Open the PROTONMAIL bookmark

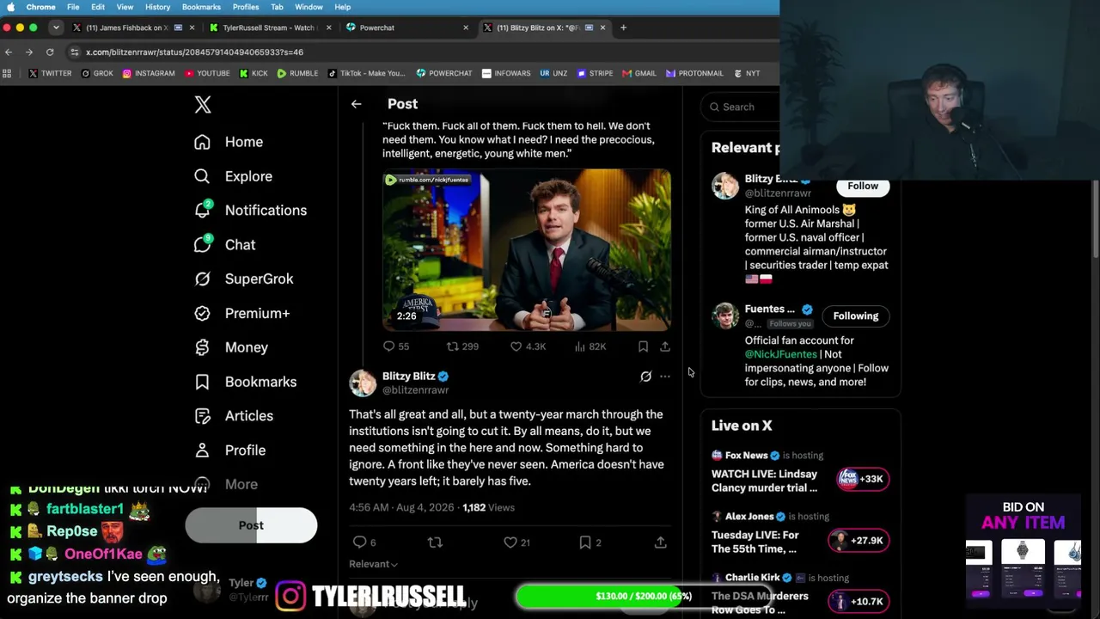695,74
